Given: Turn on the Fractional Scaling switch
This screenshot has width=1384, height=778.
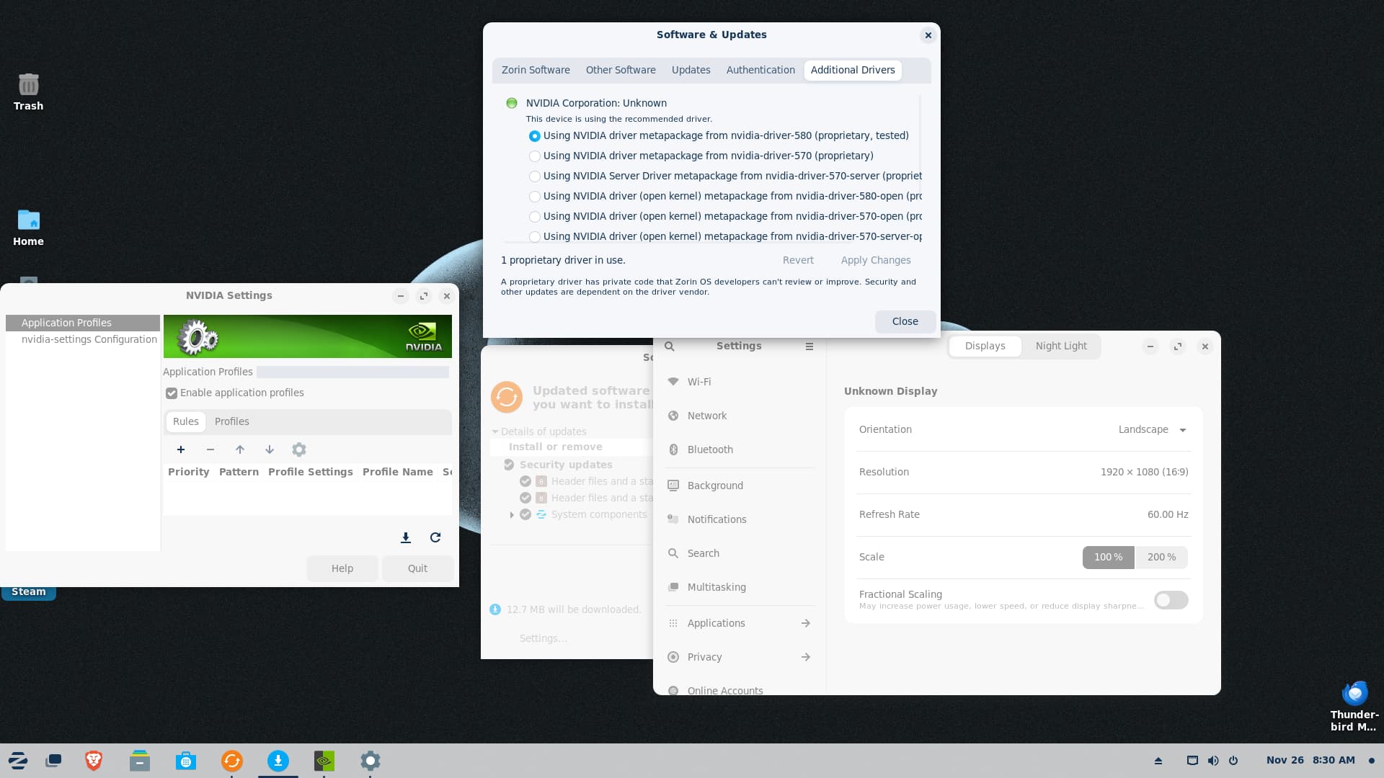Looking at the screenshot, I should [x=1171, y=600].
